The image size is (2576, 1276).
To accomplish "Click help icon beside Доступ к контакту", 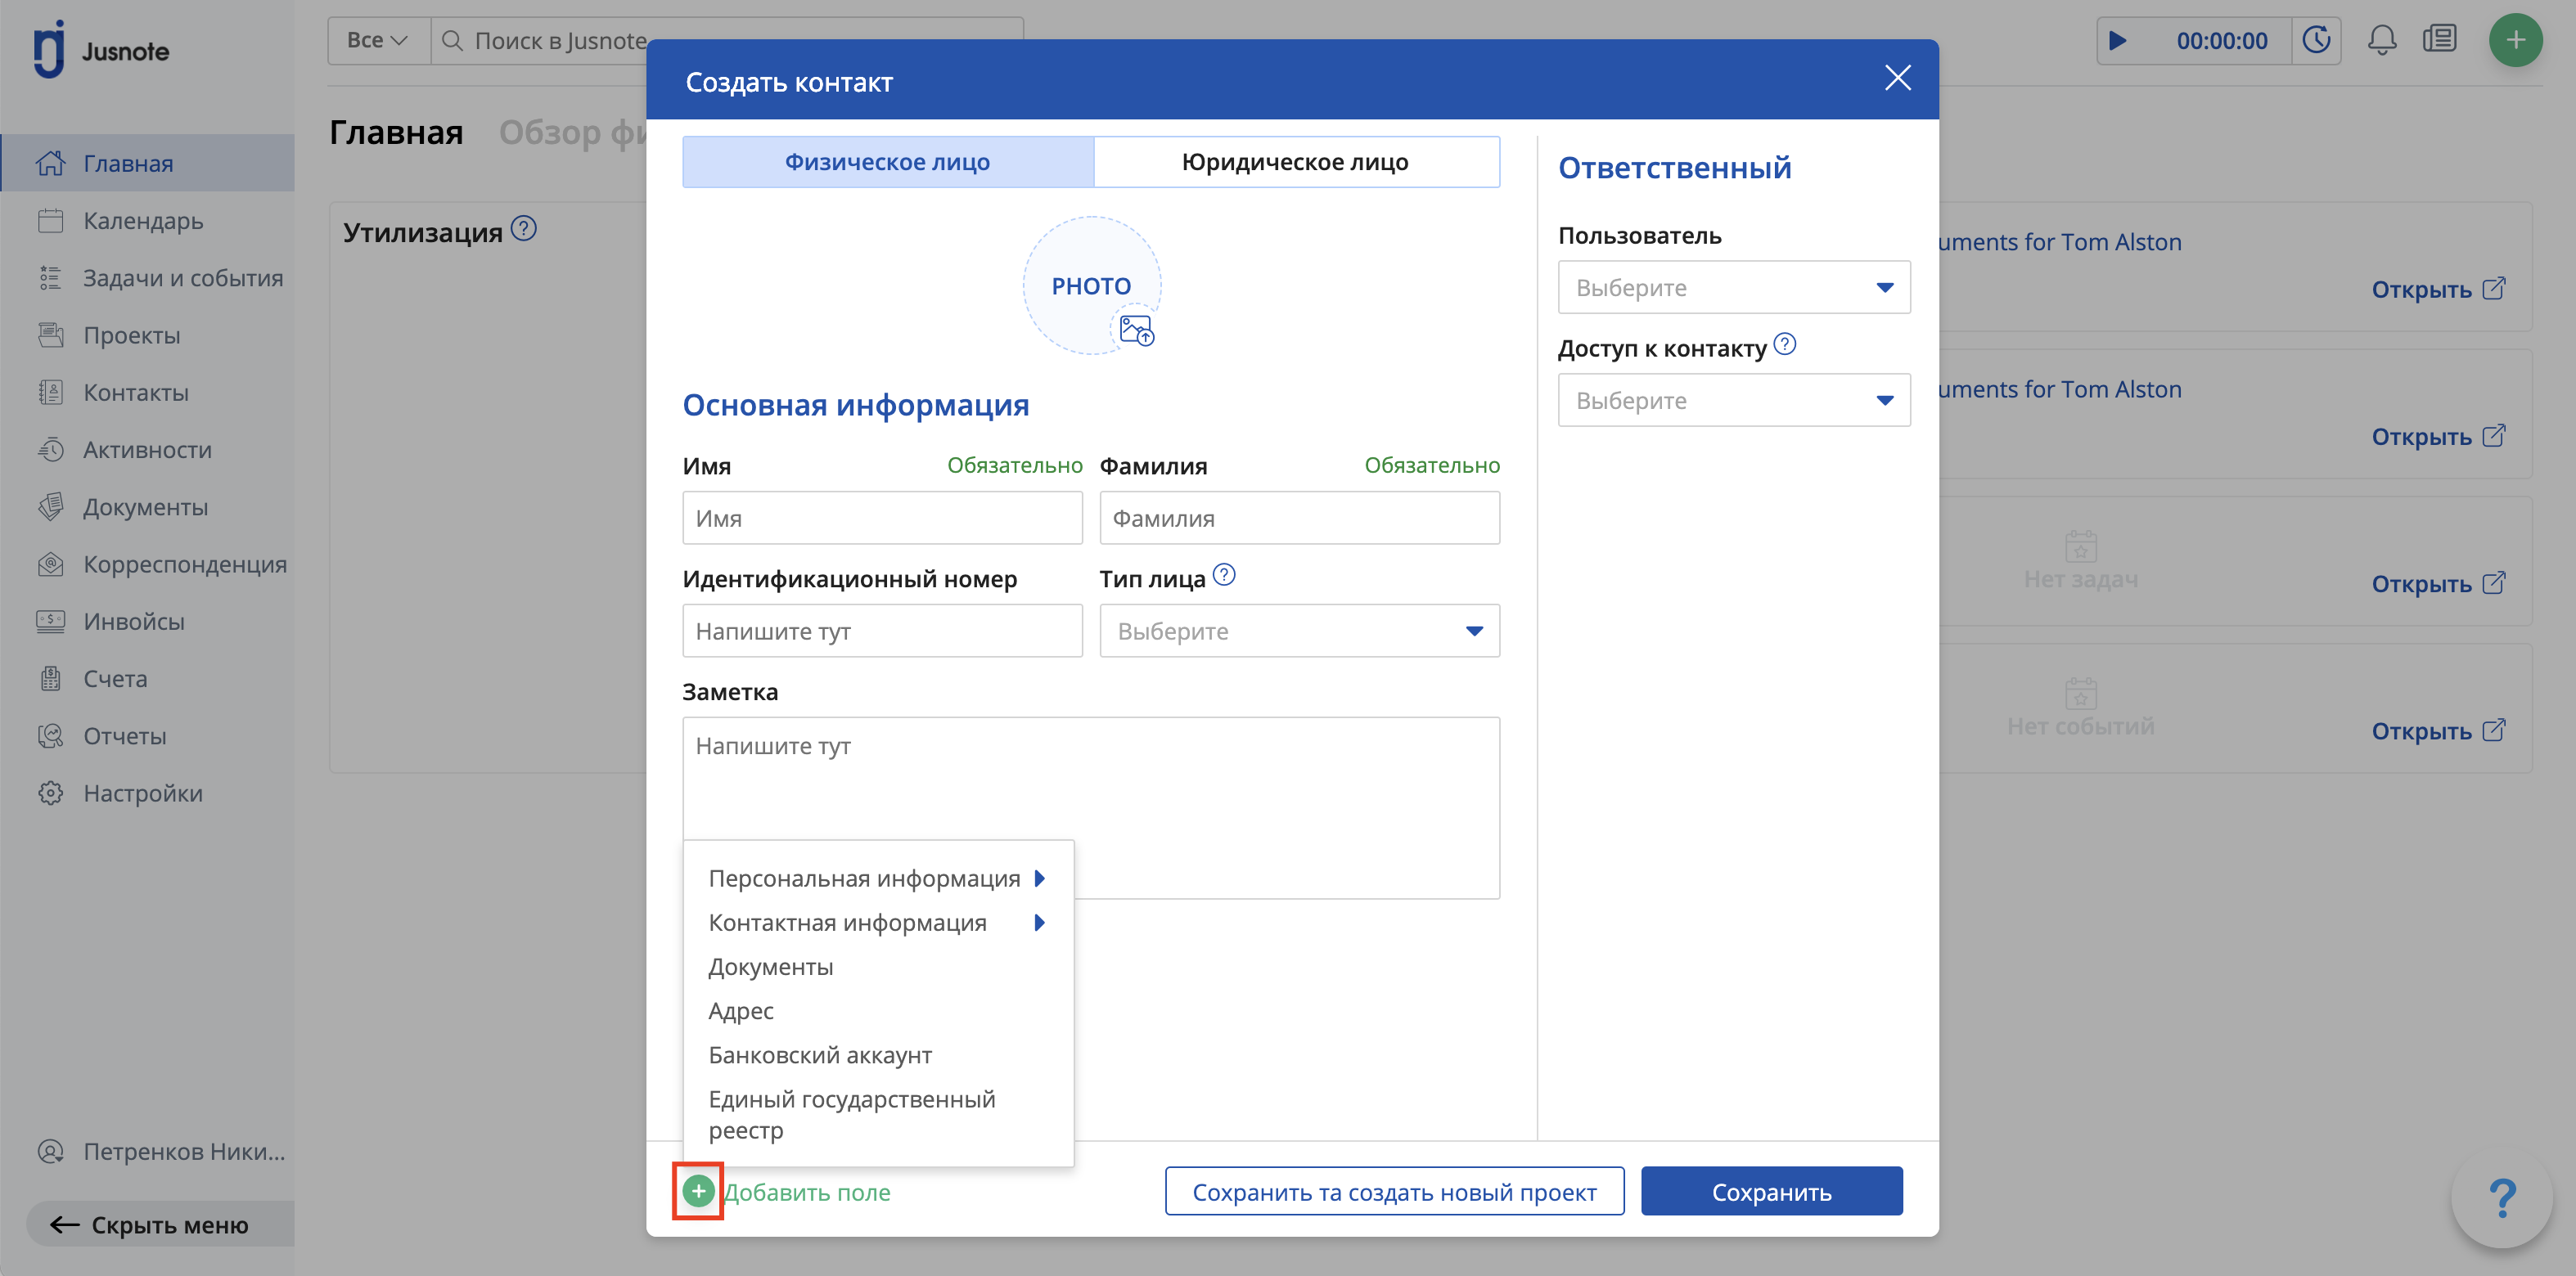I will coord(1784,344).
